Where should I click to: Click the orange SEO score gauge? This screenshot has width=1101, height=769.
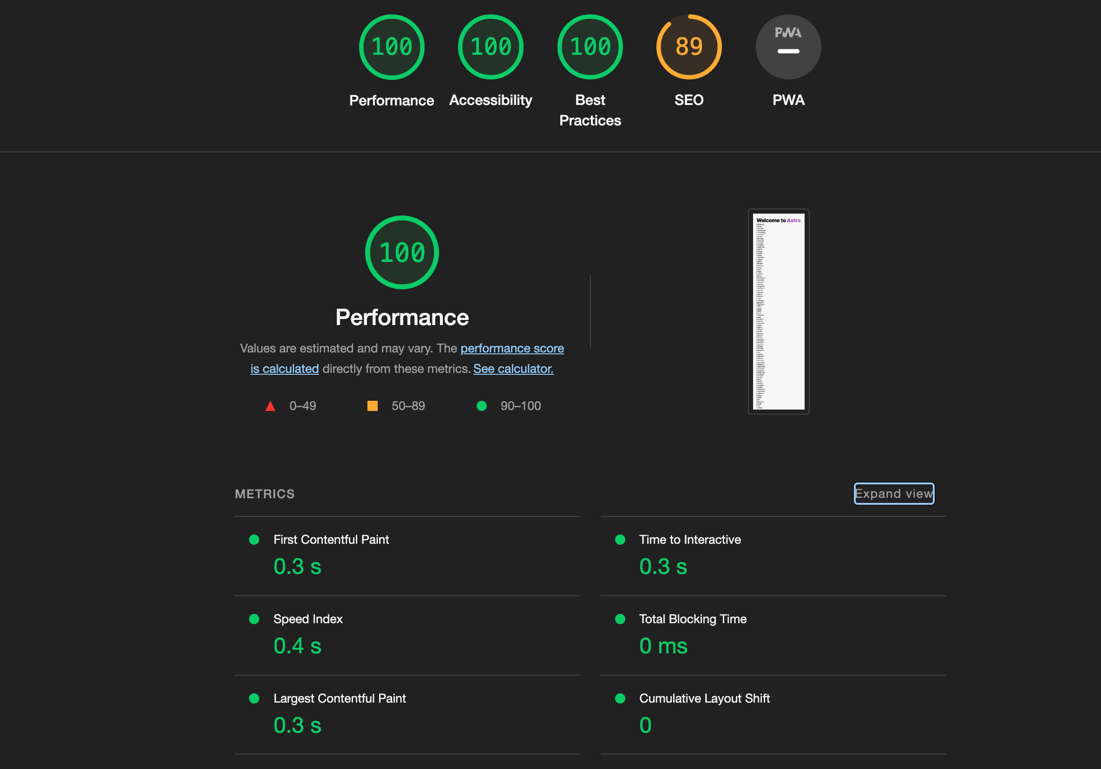click(x=688, y=47)
